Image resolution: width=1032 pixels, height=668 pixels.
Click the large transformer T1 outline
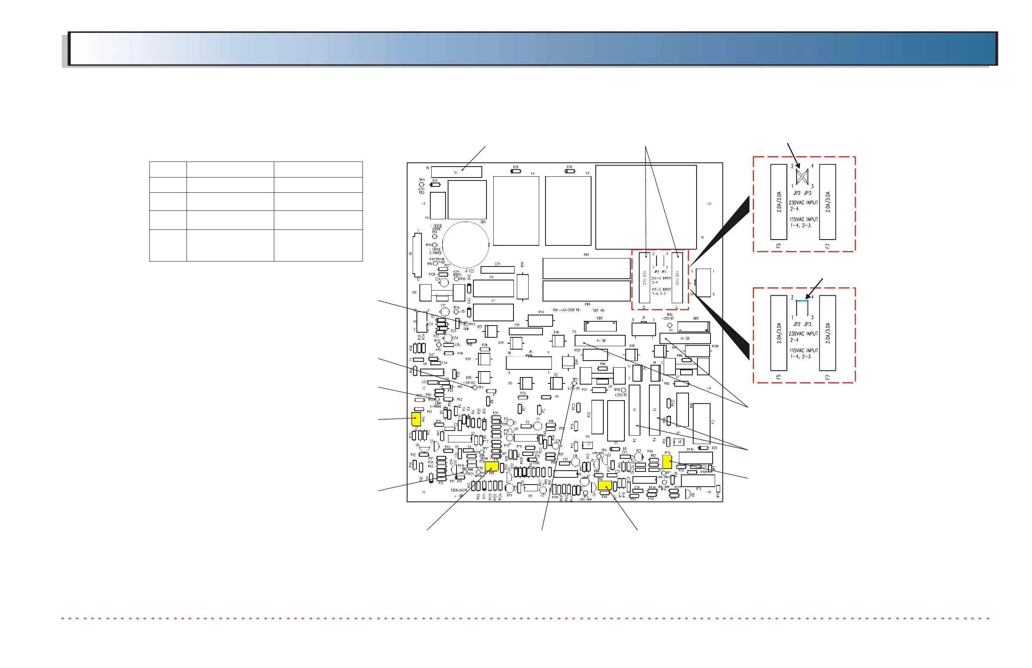pos(646,207)
